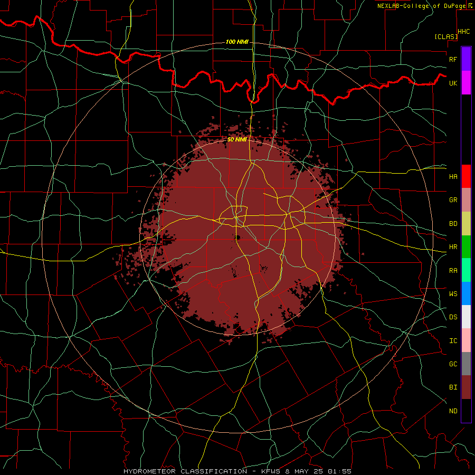Click the DS white legend swatch

click(x=466, y=317)
